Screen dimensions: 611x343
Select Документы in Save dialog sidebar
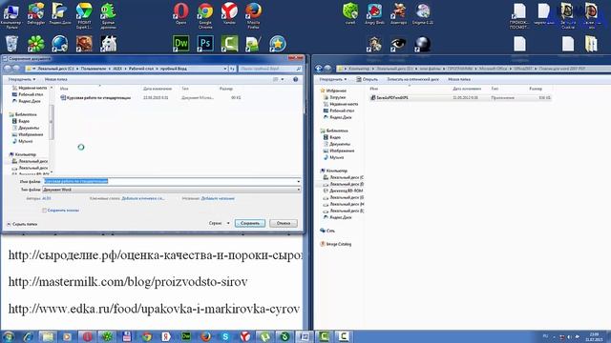tap(26, 128)
